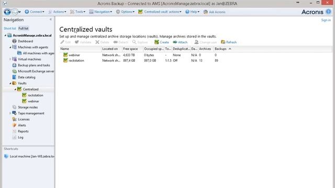
Task: Go back with the blue Back arrow
Action: (7, 11)
